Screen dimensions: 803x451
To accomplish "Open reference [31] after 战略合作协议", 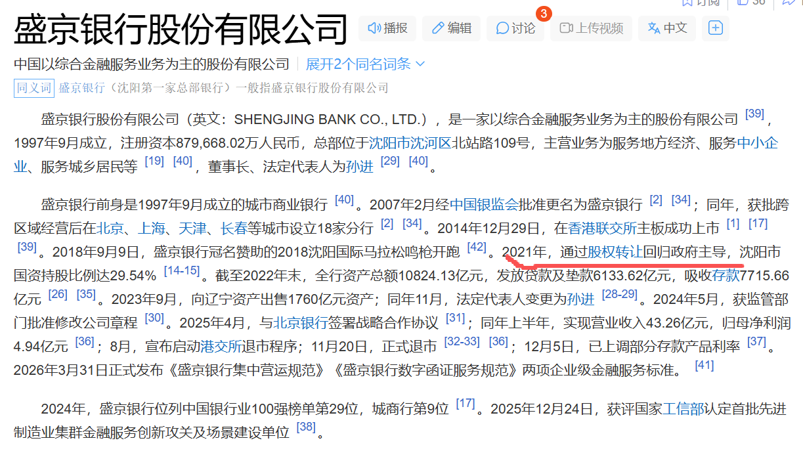I will click(455, 318).
